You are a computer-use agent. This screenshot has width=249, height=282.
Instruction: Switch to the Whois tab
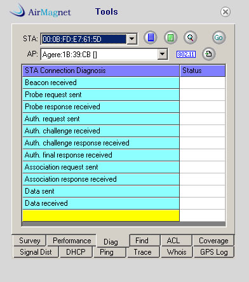pyautogui.click(x=177, y=252)
